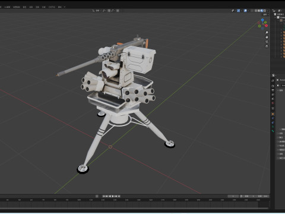Open Physics properties tab
This screenshot has height=214, width=285.
pyautogui.click(x=273, y=118)
